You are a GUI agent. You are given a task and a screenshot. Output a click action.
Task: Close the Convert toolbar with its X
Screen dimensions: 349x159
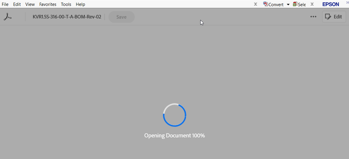click(x=255, y=4)
